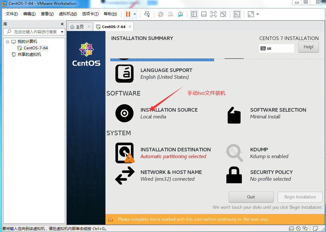The image size is (326, 232).
Task: Click the warning icon in orange bar
Action: point(111,219)
